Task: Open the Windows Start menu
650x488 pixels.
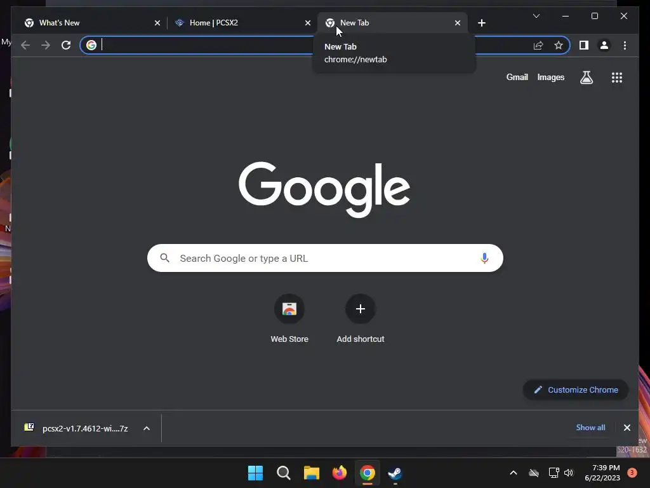Action: click(x=255, y=473)
